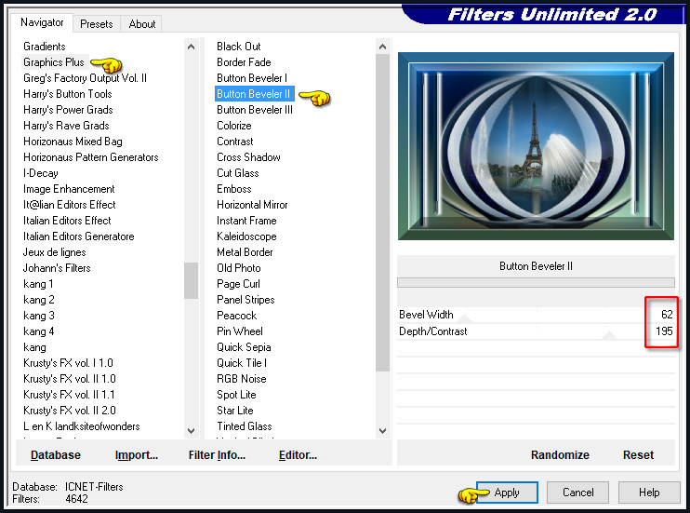Choose the Border Fade filter
This screenshot has height=513, width=690.
[244, 62]
